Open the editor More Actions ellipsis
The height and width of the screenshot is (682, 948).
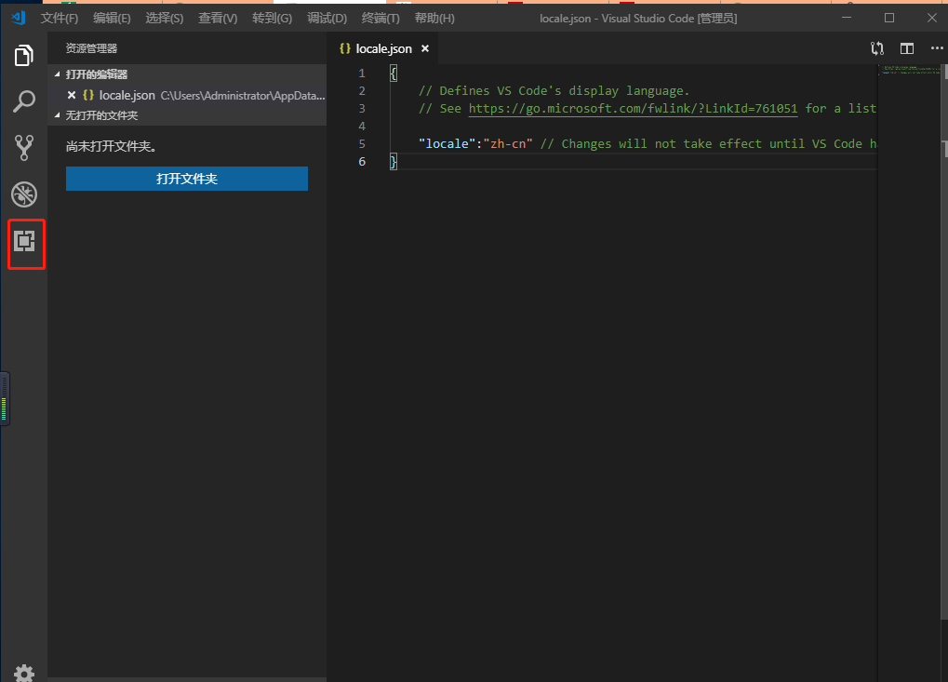pos(937,48)
